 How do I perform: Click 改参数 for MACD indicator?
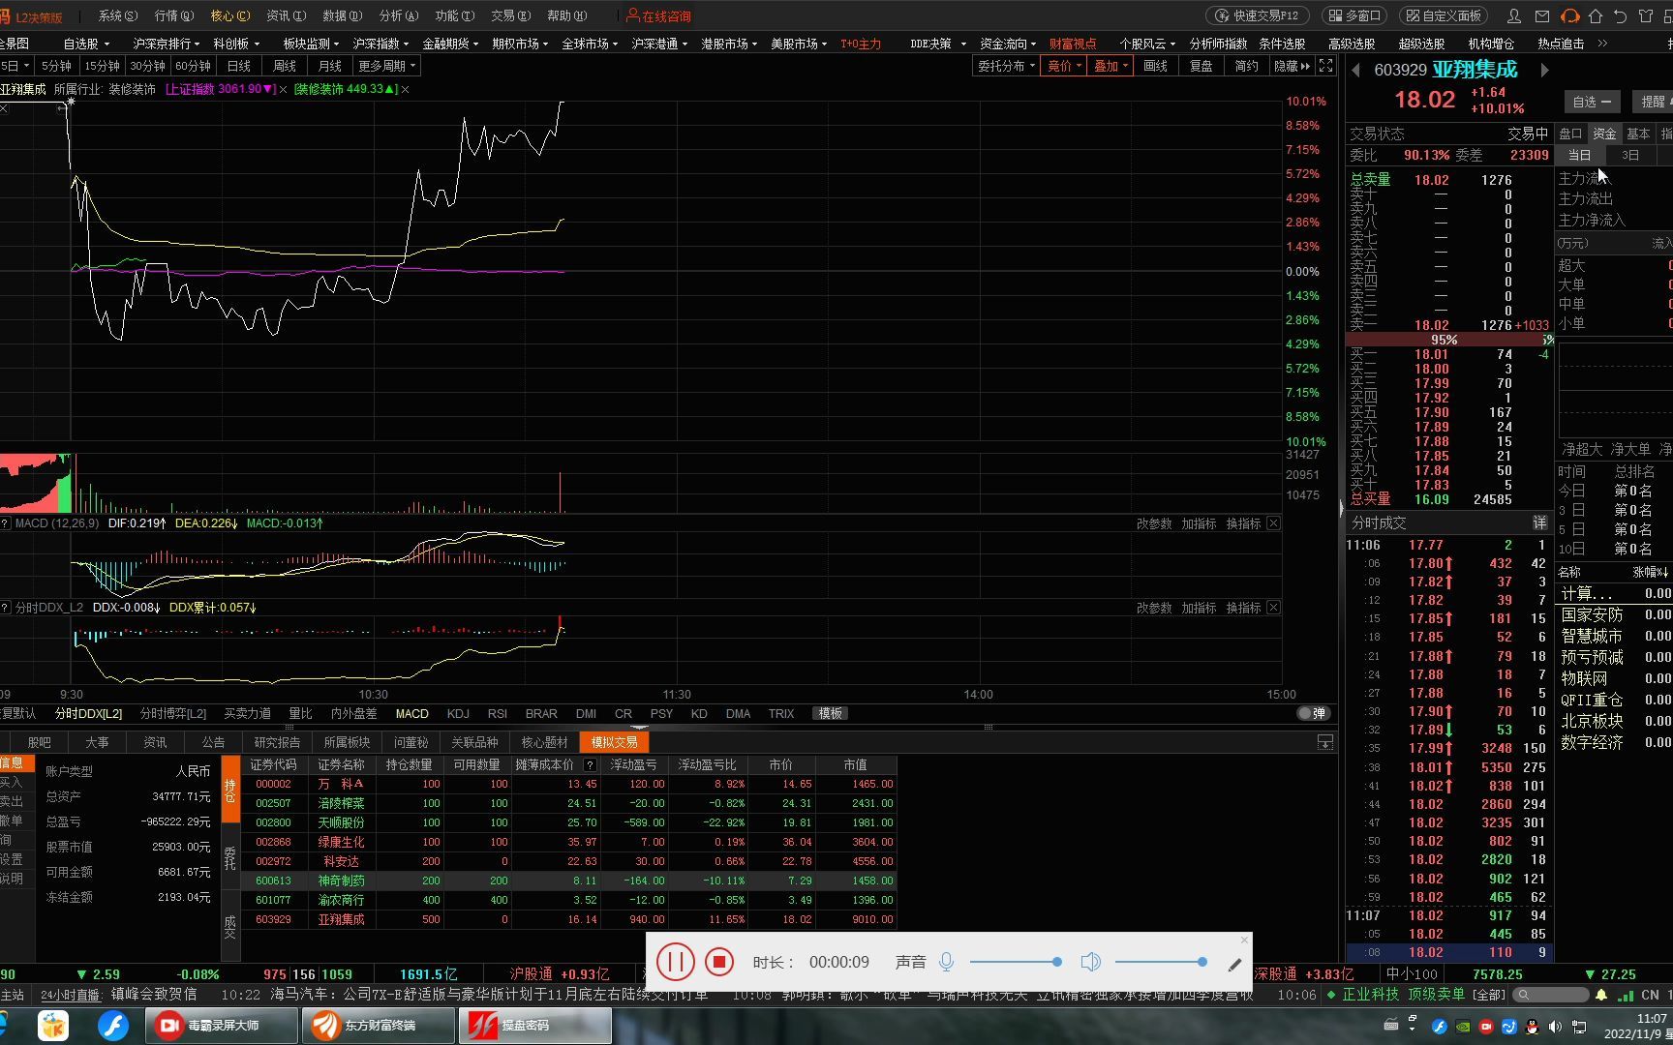(x=1154, y=523)
